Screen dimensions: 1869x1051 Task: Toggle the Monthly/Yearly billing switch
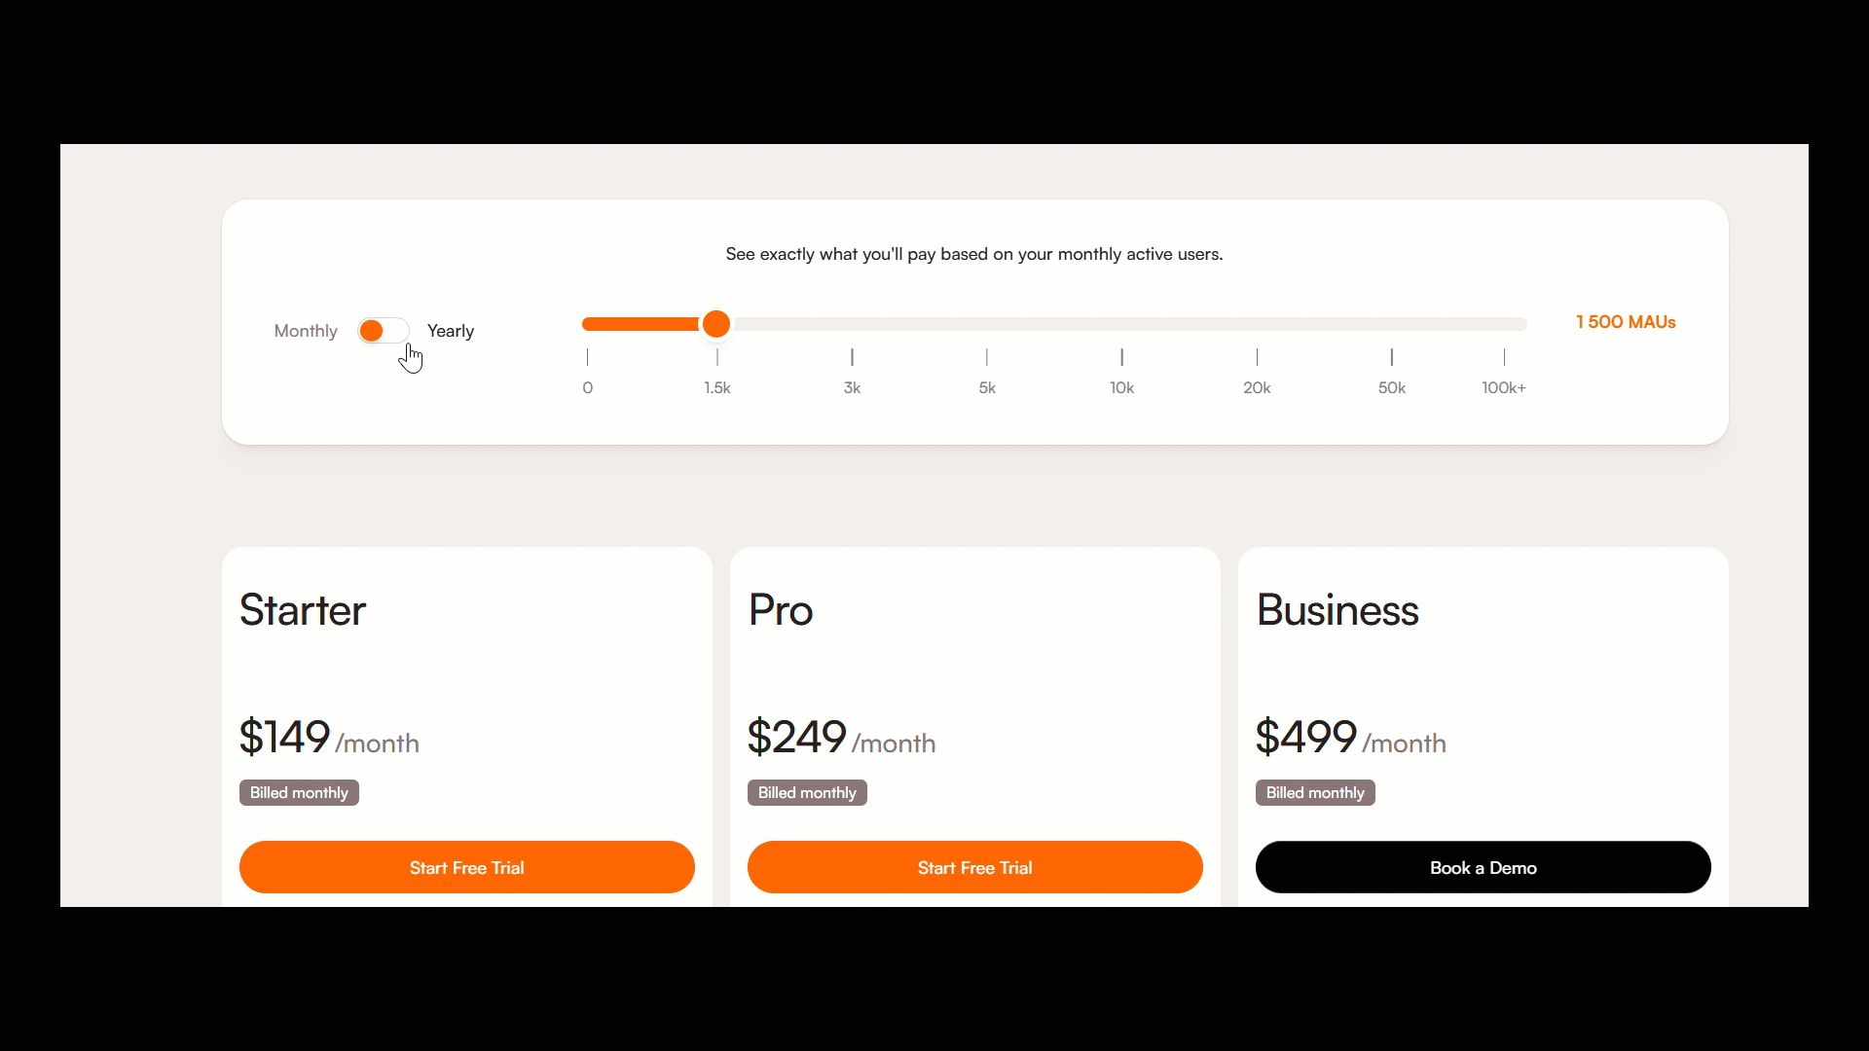click(383, 331)
